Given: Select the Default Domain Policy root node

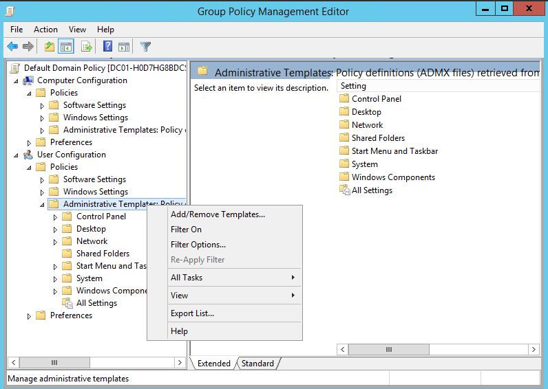Looking at the screenshot, I should [x=105, y=68].
